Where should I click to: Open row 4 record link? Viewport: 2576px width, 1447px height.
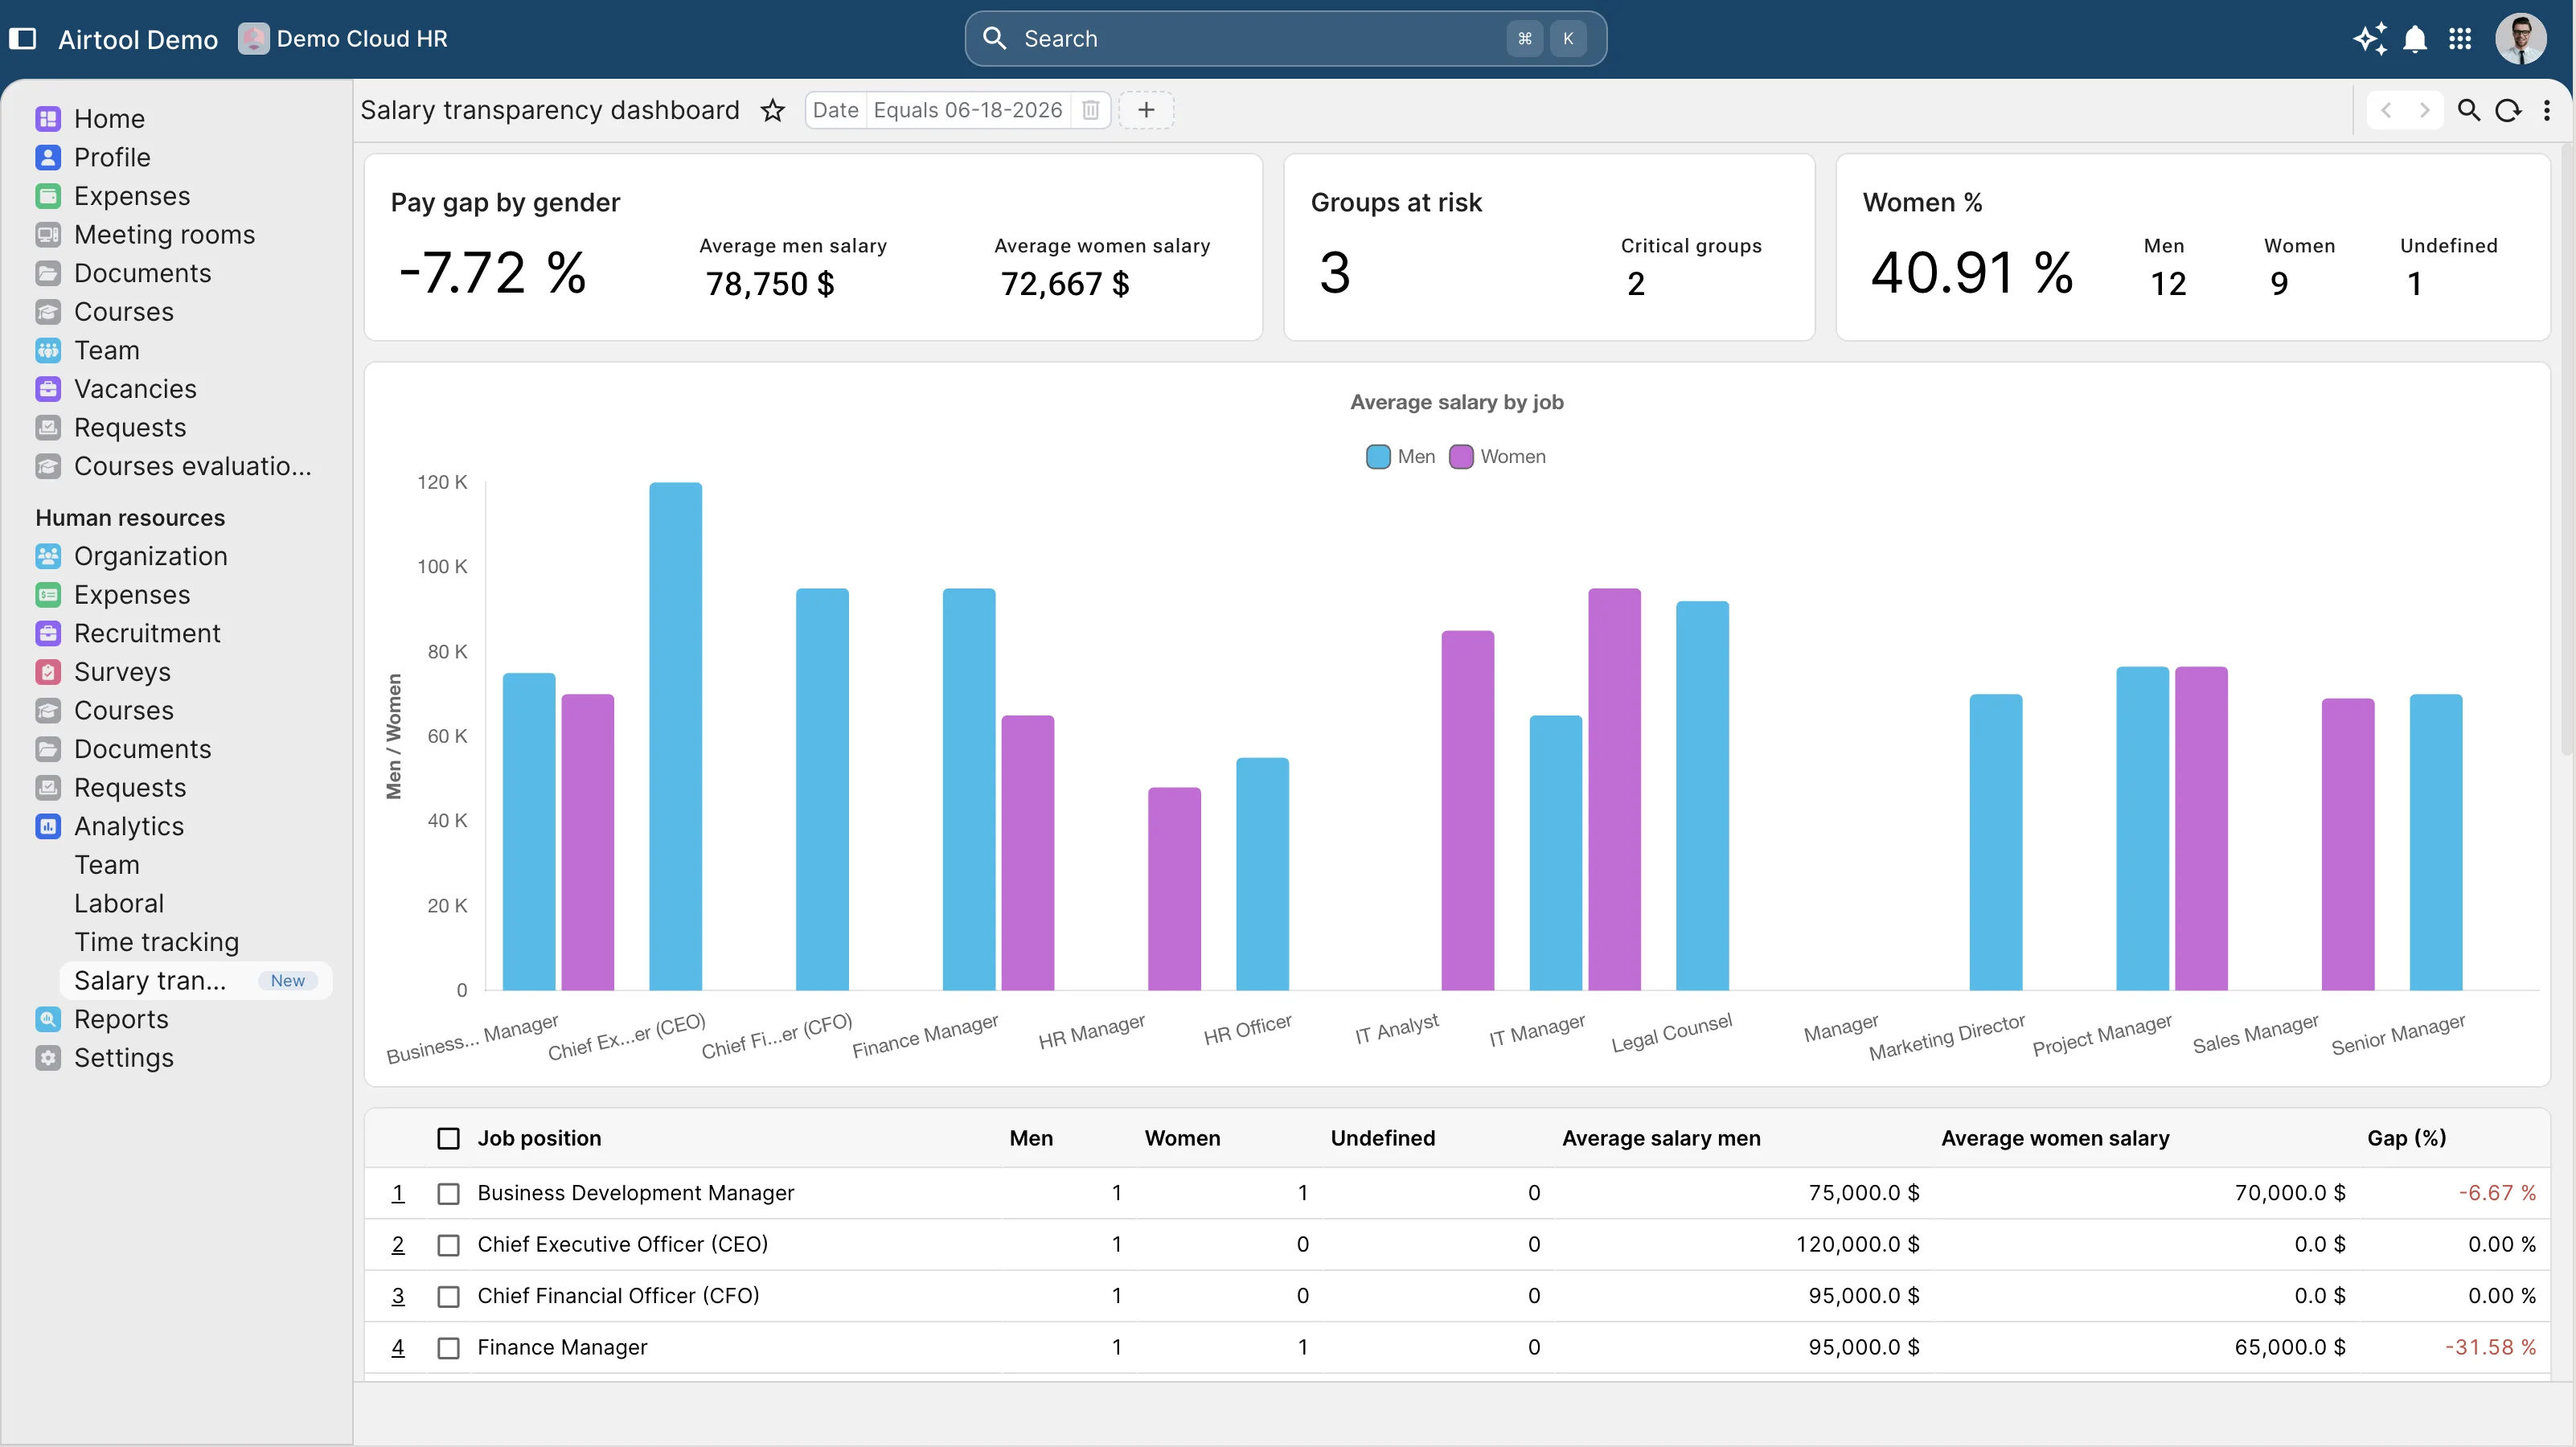pyautogui.click(x=398, y=1348)
